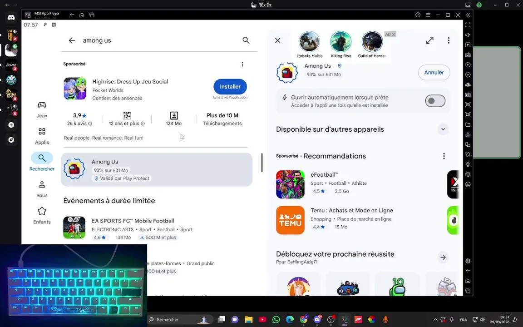Viewport: 523px width, 327px height.
Task: Click the magnifier icon in the search bar
Action: tap(246, 40)
